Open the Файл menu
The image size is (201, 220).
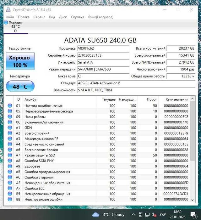pos(10,17)
